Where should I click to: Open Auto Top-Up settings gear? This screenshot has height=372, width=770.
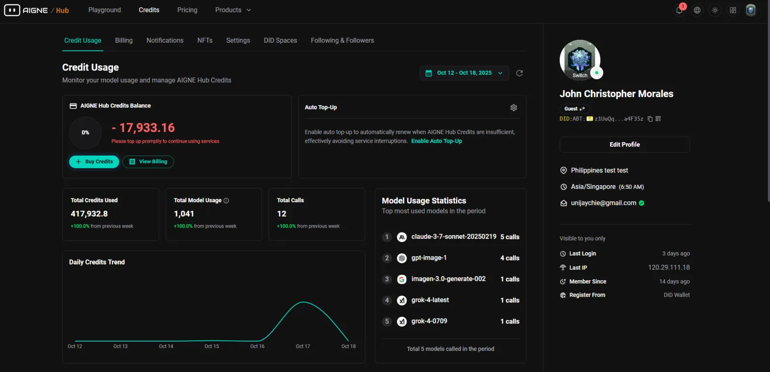pos(513,108)
